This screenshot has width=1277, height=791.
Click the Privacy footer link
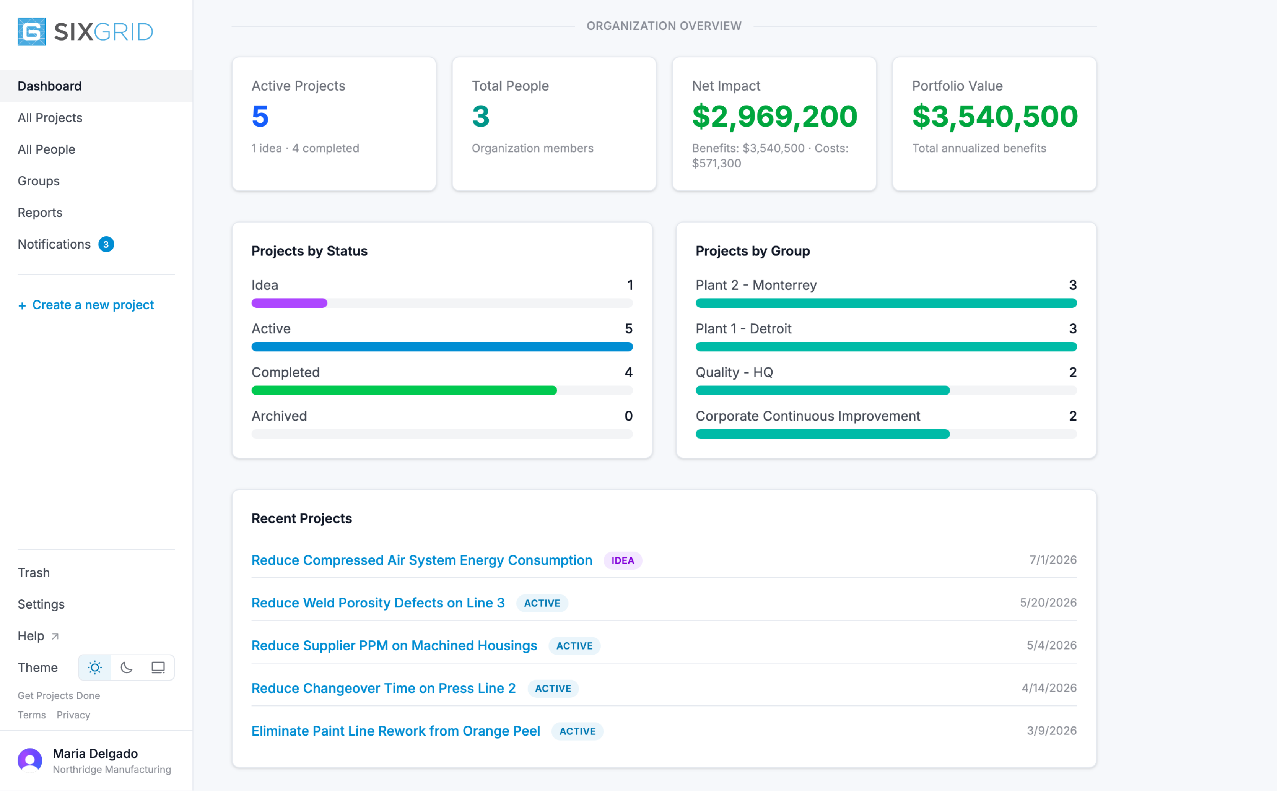[73, 715]
